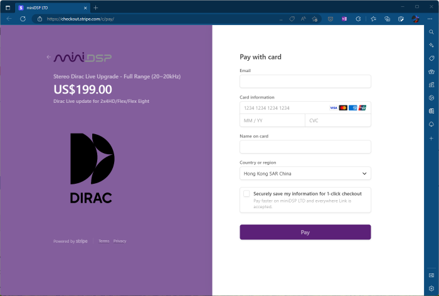The height and width of the screenshot is (296, 439).
Task: Open the Terms link
Action: pyautogui.click(x=104, y=241)
